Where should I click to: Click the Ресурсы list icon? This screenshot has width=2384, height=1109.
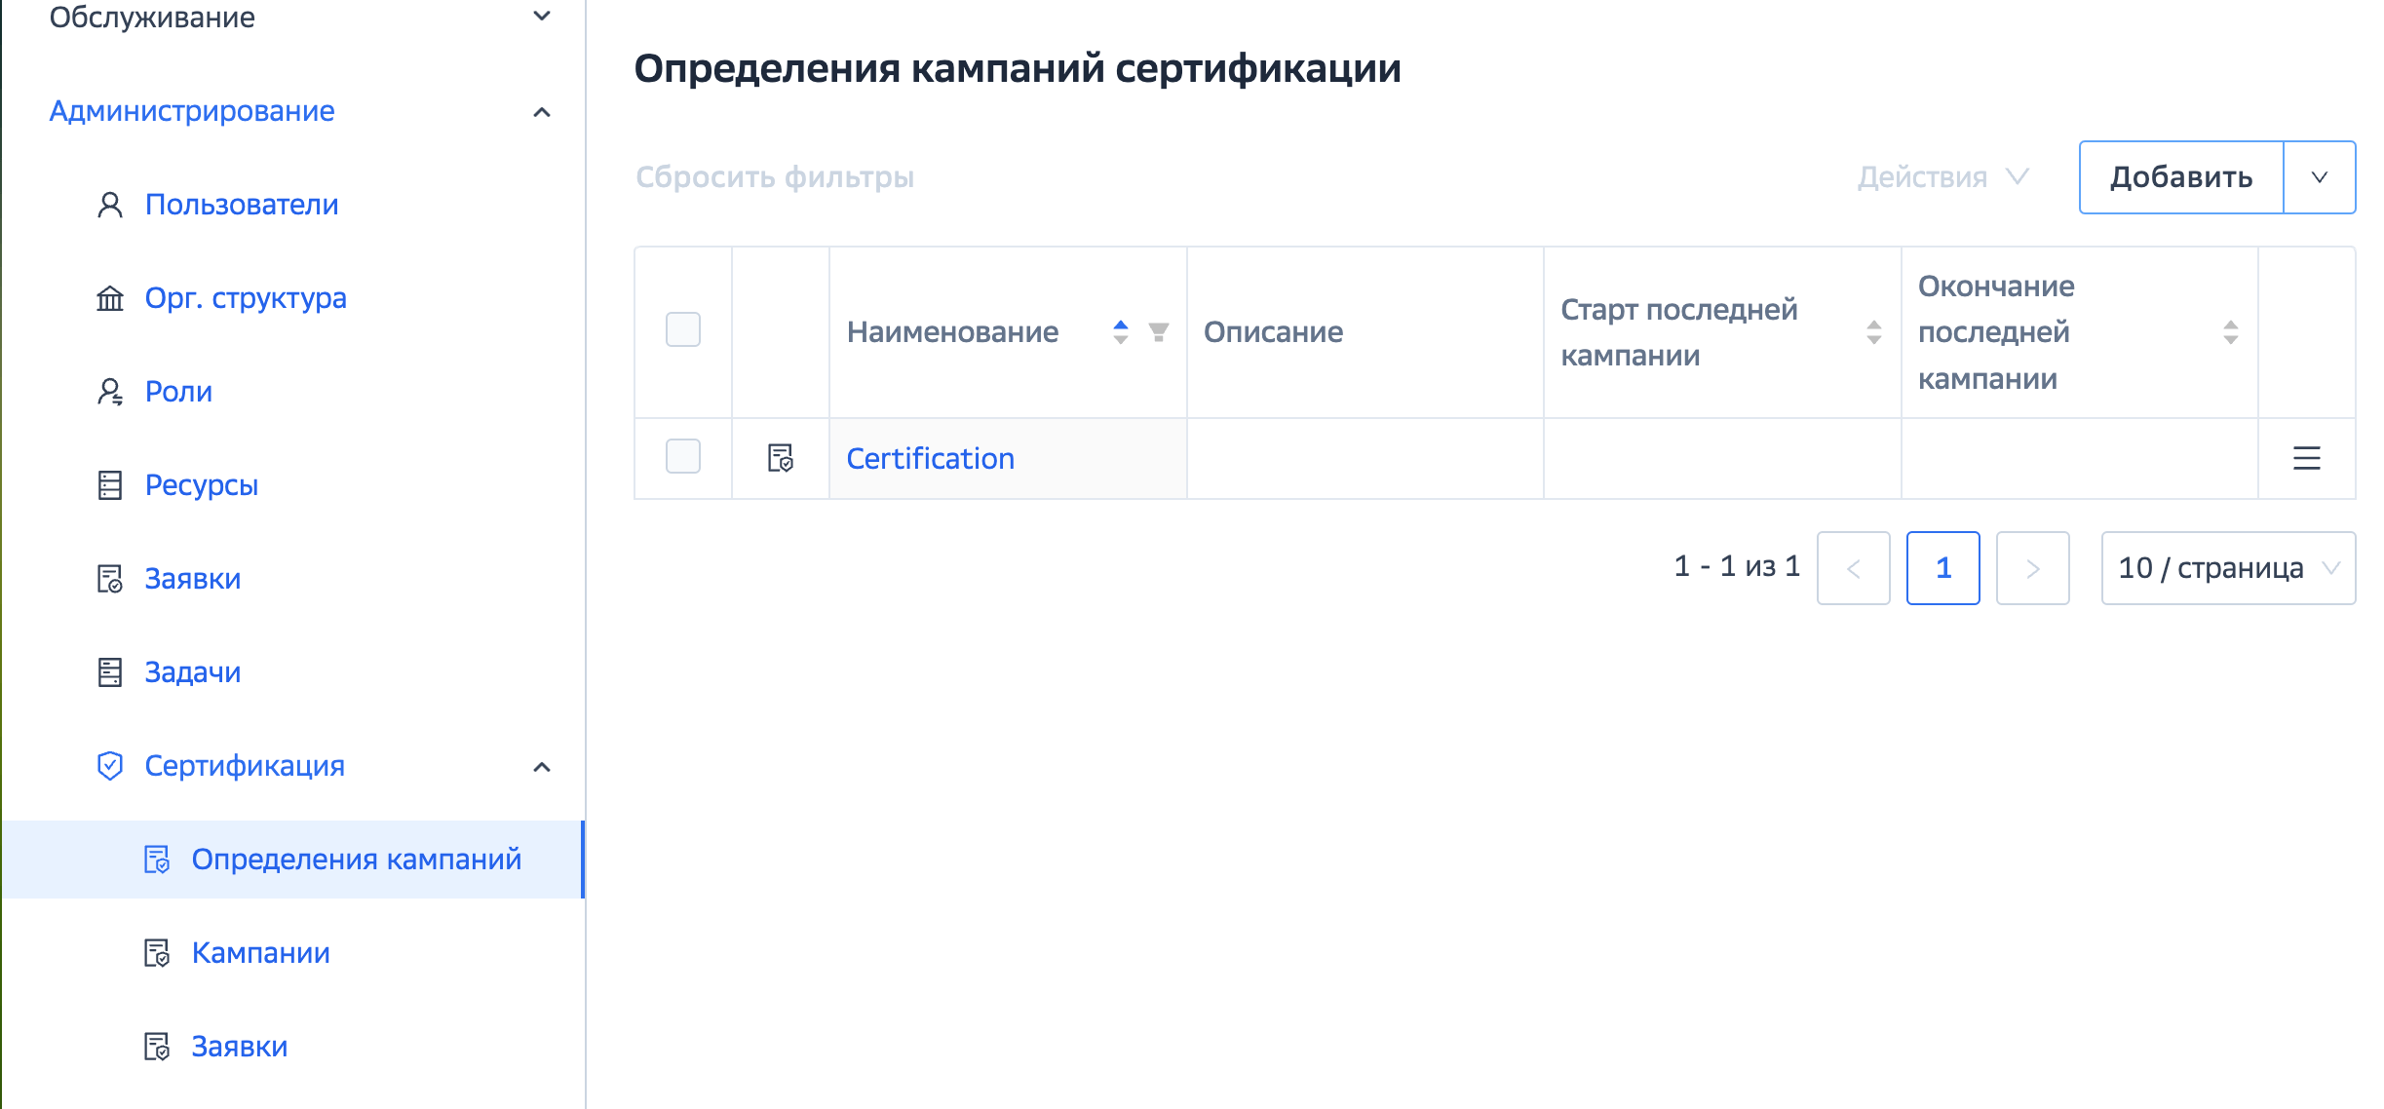110,485
